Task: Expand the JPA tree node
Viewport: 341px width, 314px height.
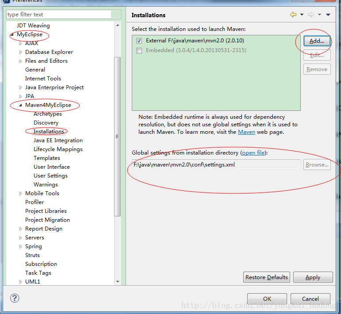Action: [20, 96]
